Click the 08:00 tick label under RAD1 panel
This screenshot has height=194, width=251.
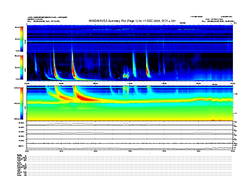coord(95,83)
